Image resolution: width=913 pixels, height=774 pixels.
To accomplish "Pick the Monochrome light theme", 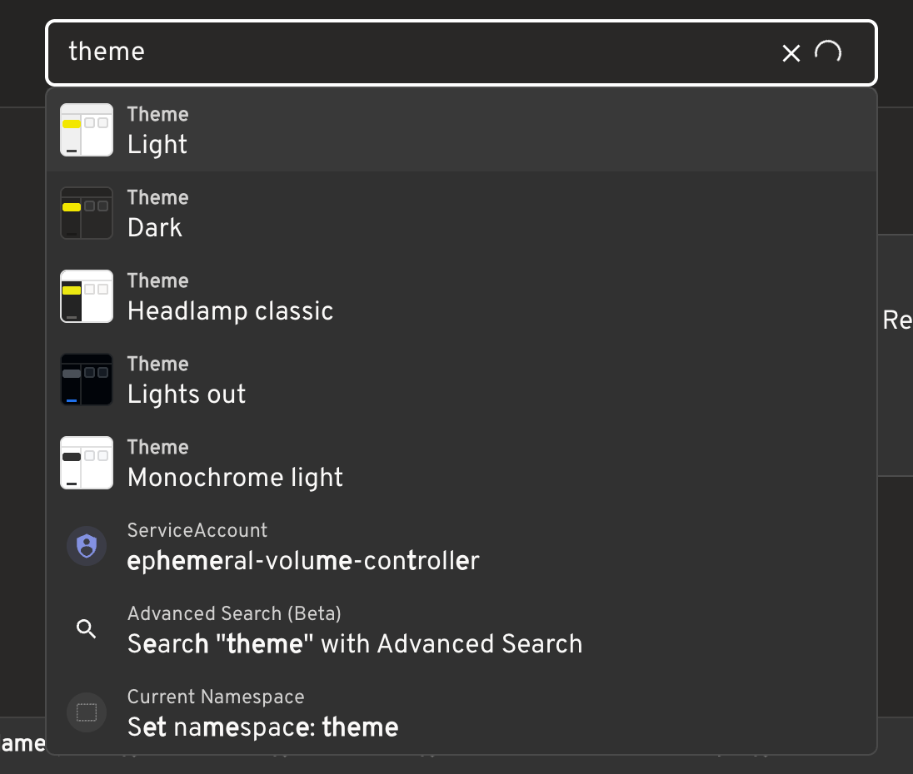I will point(461,462).
